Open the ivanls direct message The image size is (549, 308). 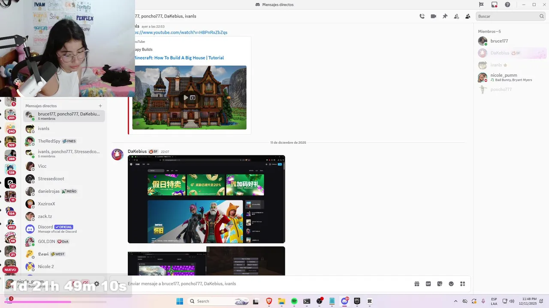click(64, 128)
